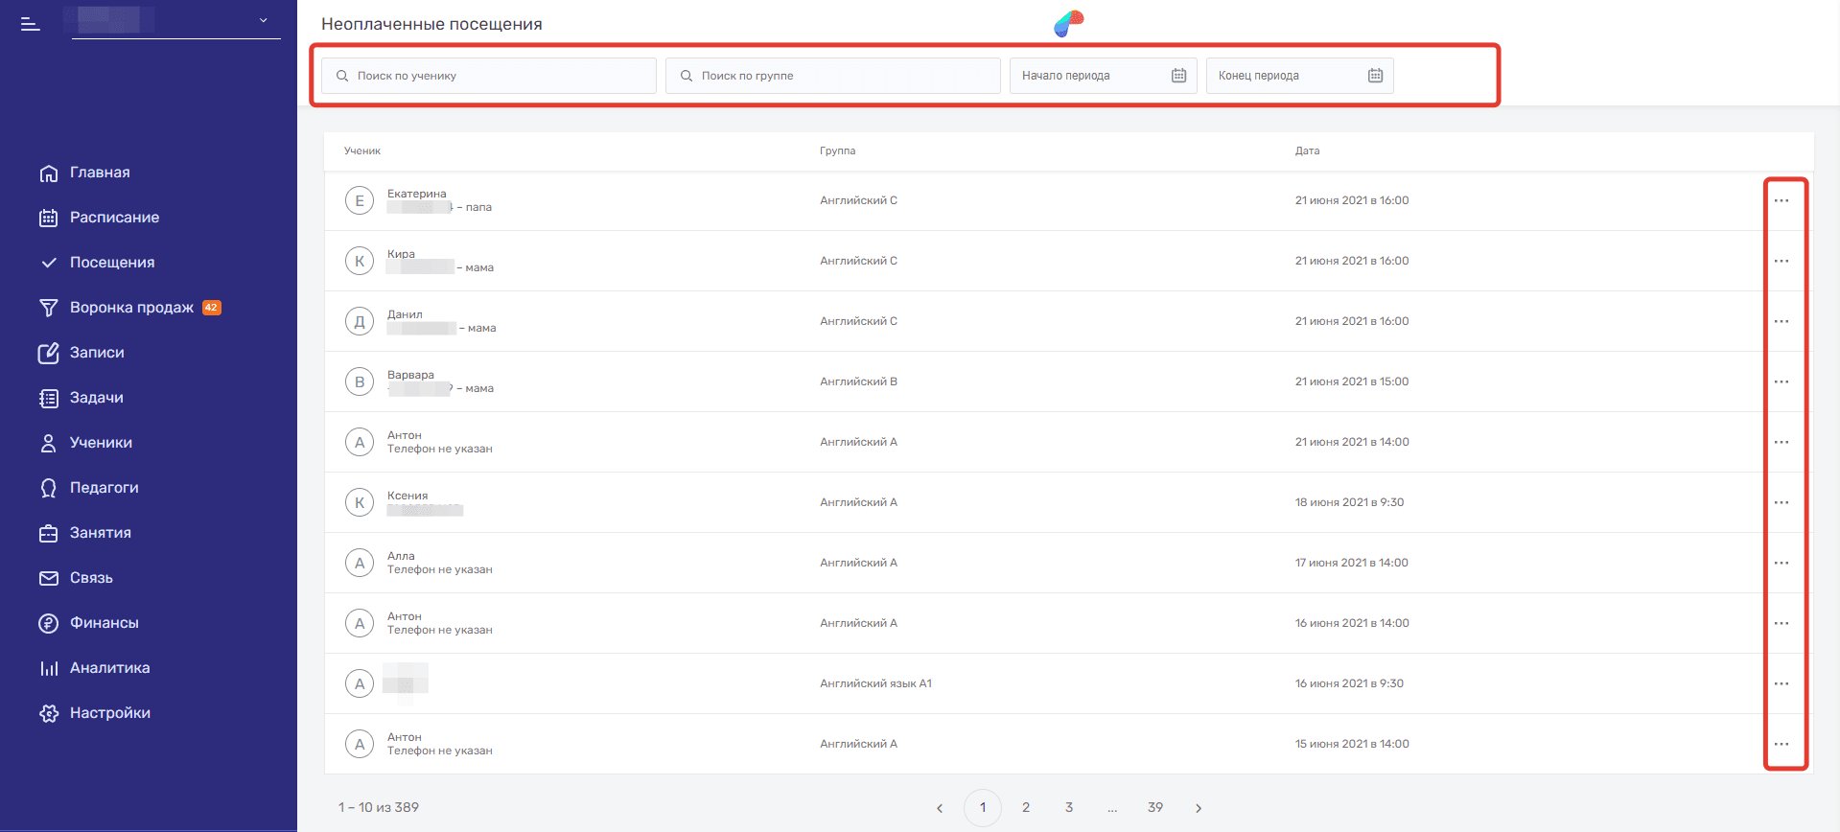Image resolution: width=1840 pixels, height=832 pixels.
Task: Open the three-dot menu for Екатерина's row
Action: (x=1781, y=201)
